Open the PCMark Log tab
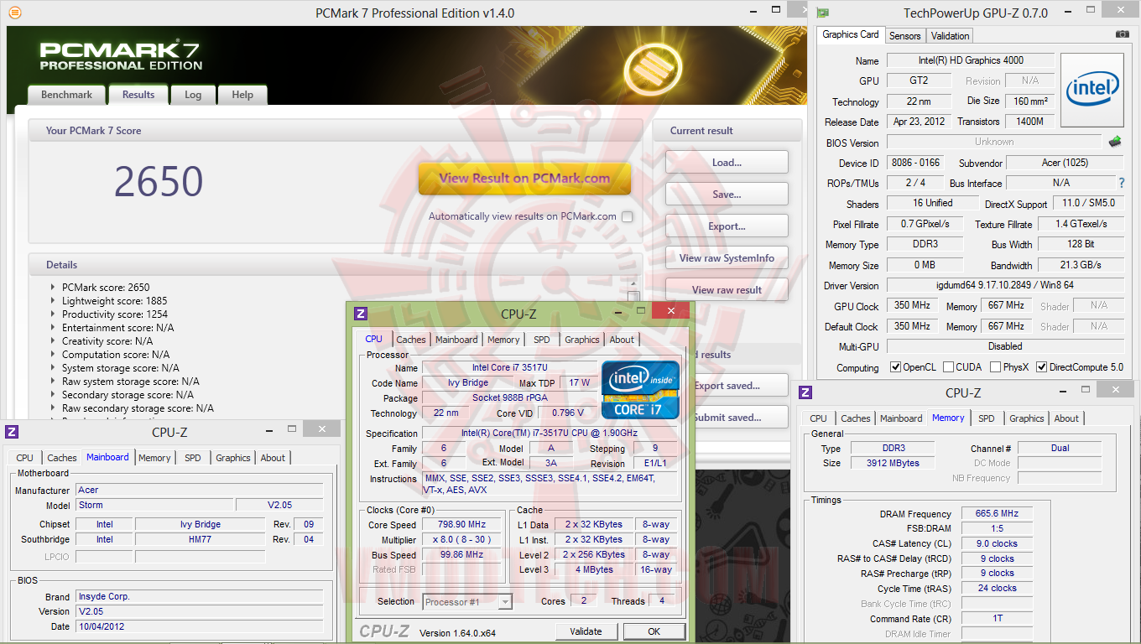The height and width of the screenshot is (644, 1141). (193, 95)
